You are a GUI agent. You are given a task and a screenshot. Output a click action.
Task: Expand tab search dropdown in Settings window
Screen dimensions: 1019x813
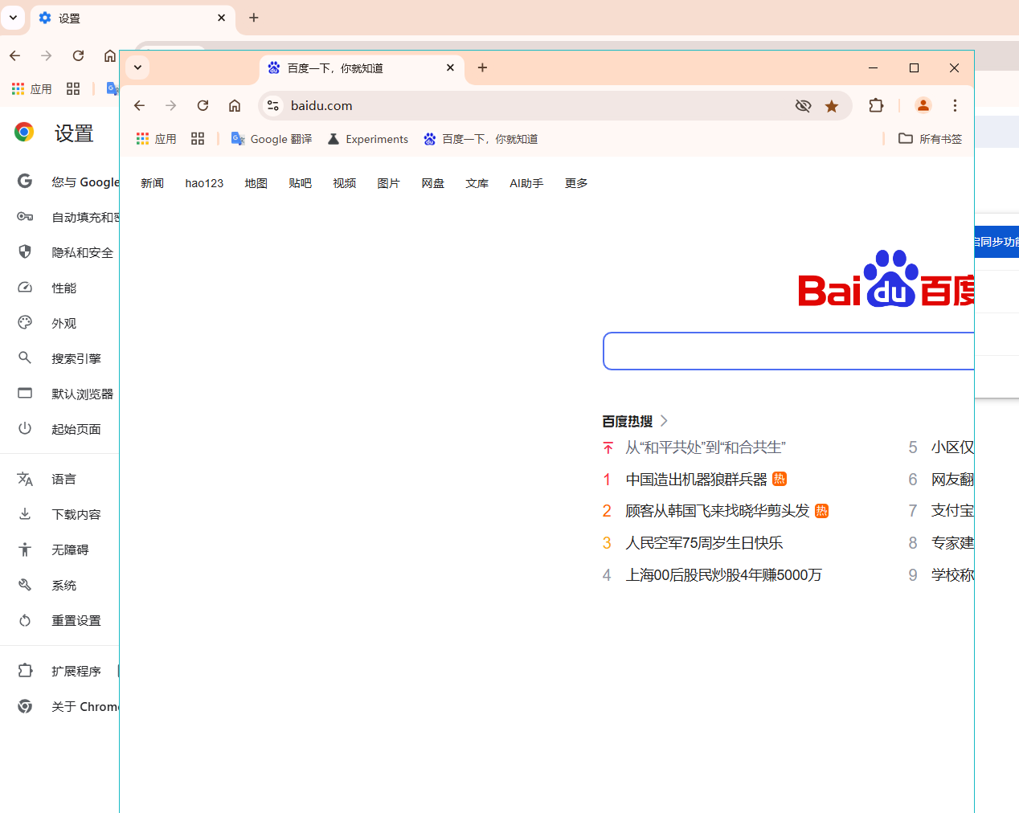[13, 17]
